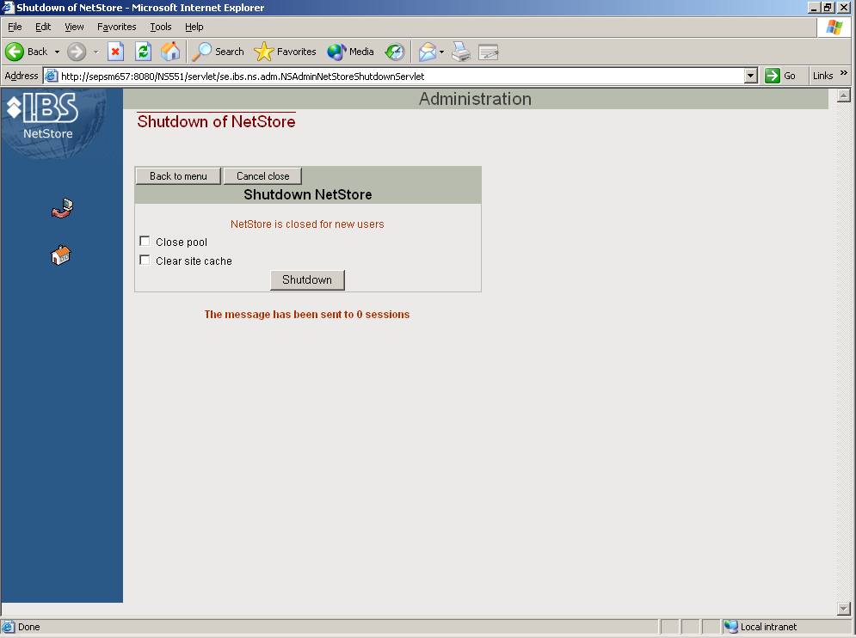Tick the Clear site cache checkbox

145,261
